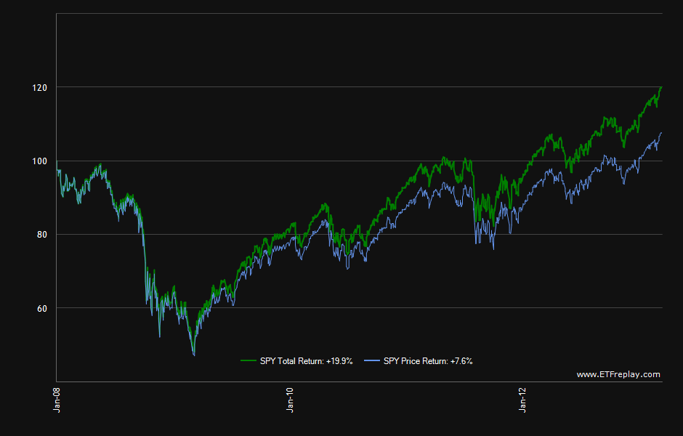This screenshot has height=436, width=683.
Task: Click the 2009 bottom of the blue line
Action: [x=194, y=355]
